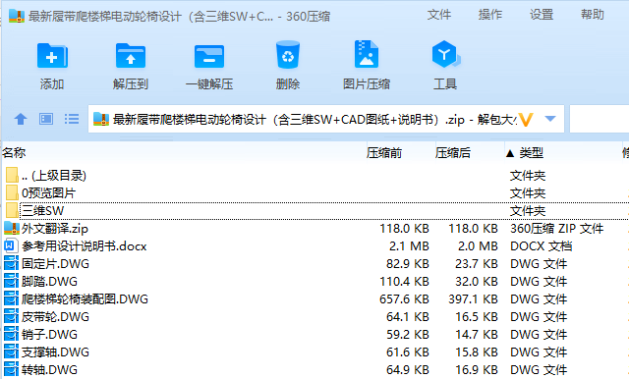The height and width of the screenshot is (379, 629).
Task: Click the "360压缩 ZIP 文件" type cell
Action: click(x=557, y=229)
